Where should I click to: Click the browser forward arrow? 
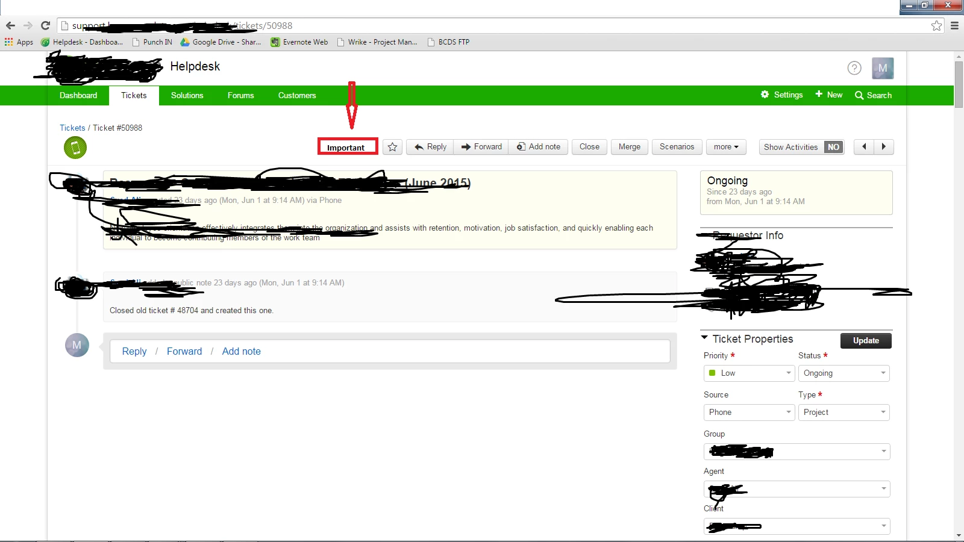[x=28, y=25]
